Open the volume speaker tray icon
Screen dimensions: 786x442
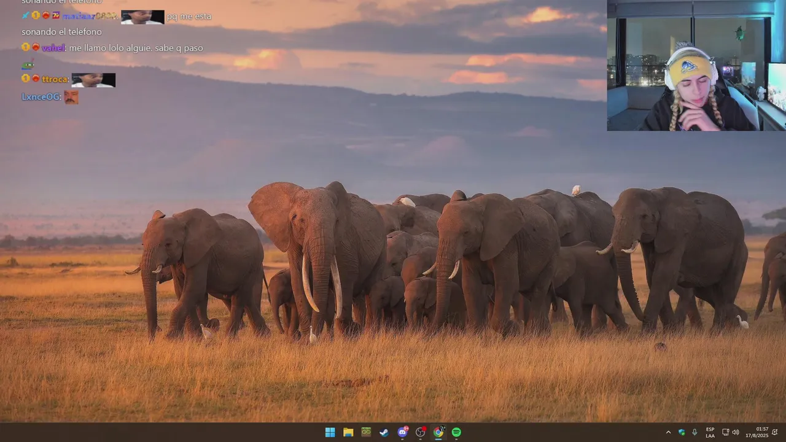(x=736, y=432)
